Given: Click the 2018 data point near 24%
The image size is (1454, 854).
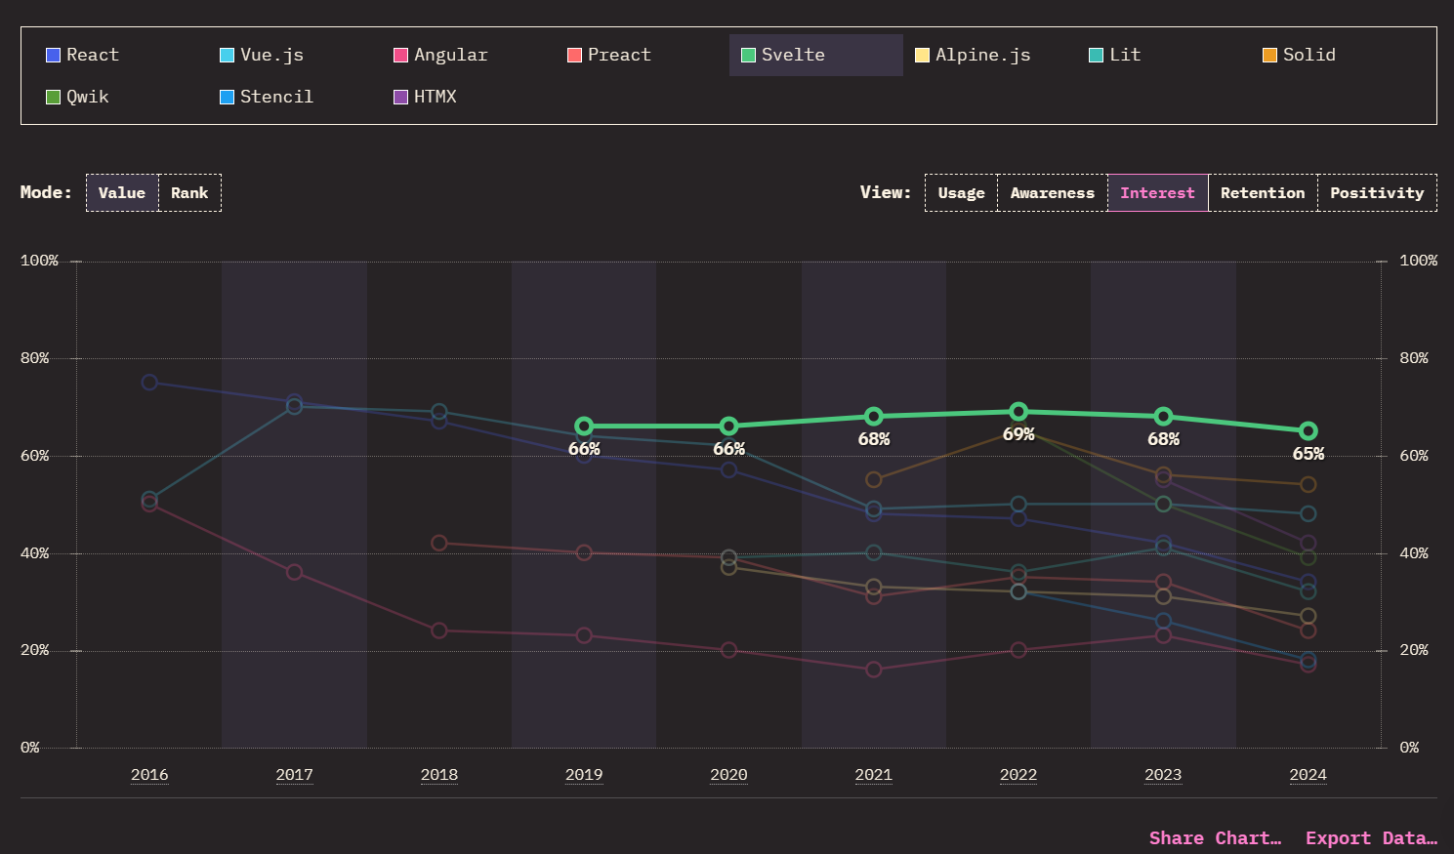Looking at the screenshot, I should click(x=439, y=630).
